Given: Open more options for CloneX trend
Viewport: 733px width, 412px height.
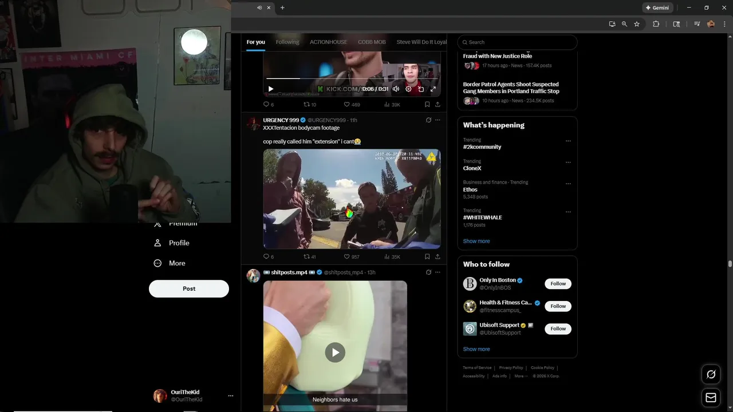Looking at the screenshot, I should pyautogui.click(x=568, y=162).
